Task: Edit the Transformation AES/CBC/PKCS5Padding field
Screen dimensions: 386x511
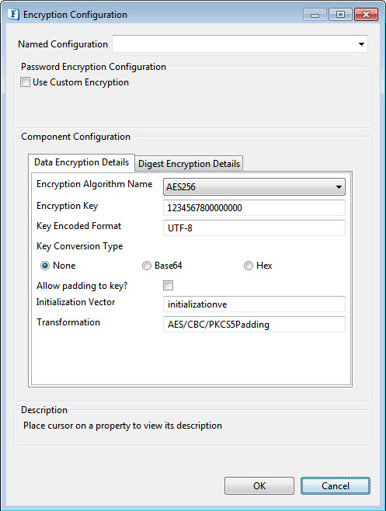Action: coord(254,325)
